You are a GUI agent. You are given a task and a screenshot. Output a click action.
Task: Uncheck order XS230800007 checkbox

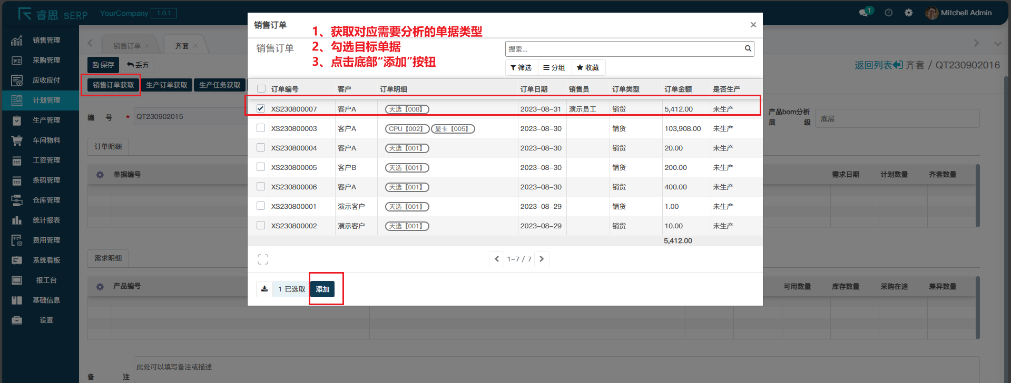261,108
